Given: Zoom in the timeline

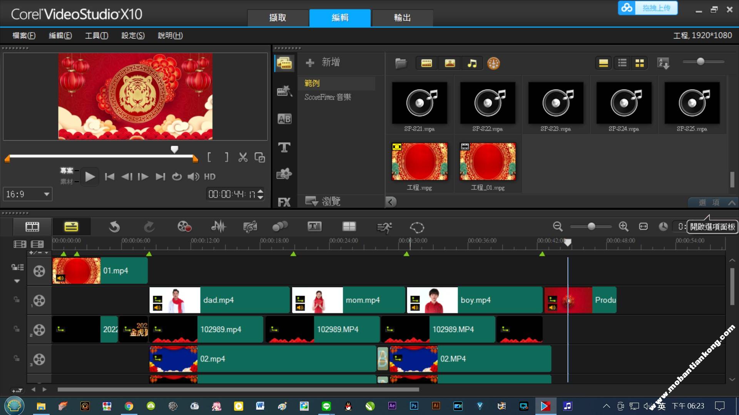Looking at the screenshot, I should point(624,227).
